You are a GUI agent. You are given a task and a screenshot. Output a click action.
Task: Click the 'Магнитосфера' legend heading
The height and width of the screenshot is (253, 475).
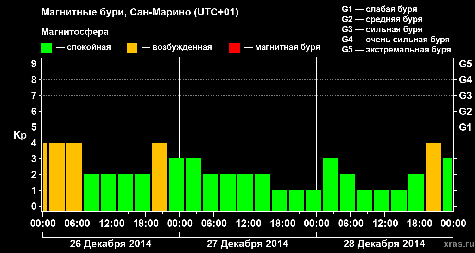point(75,32)
